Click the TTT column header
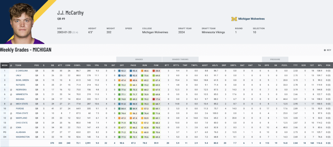The image size is (333, 147). 295,65
